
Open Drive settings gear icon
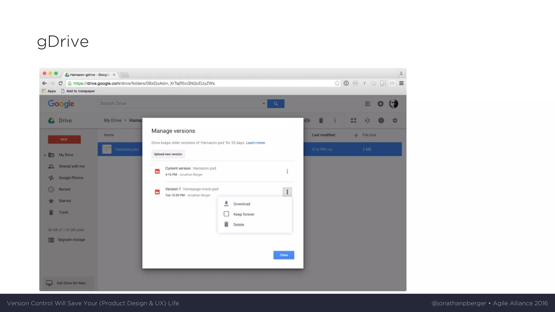(395, 121)
